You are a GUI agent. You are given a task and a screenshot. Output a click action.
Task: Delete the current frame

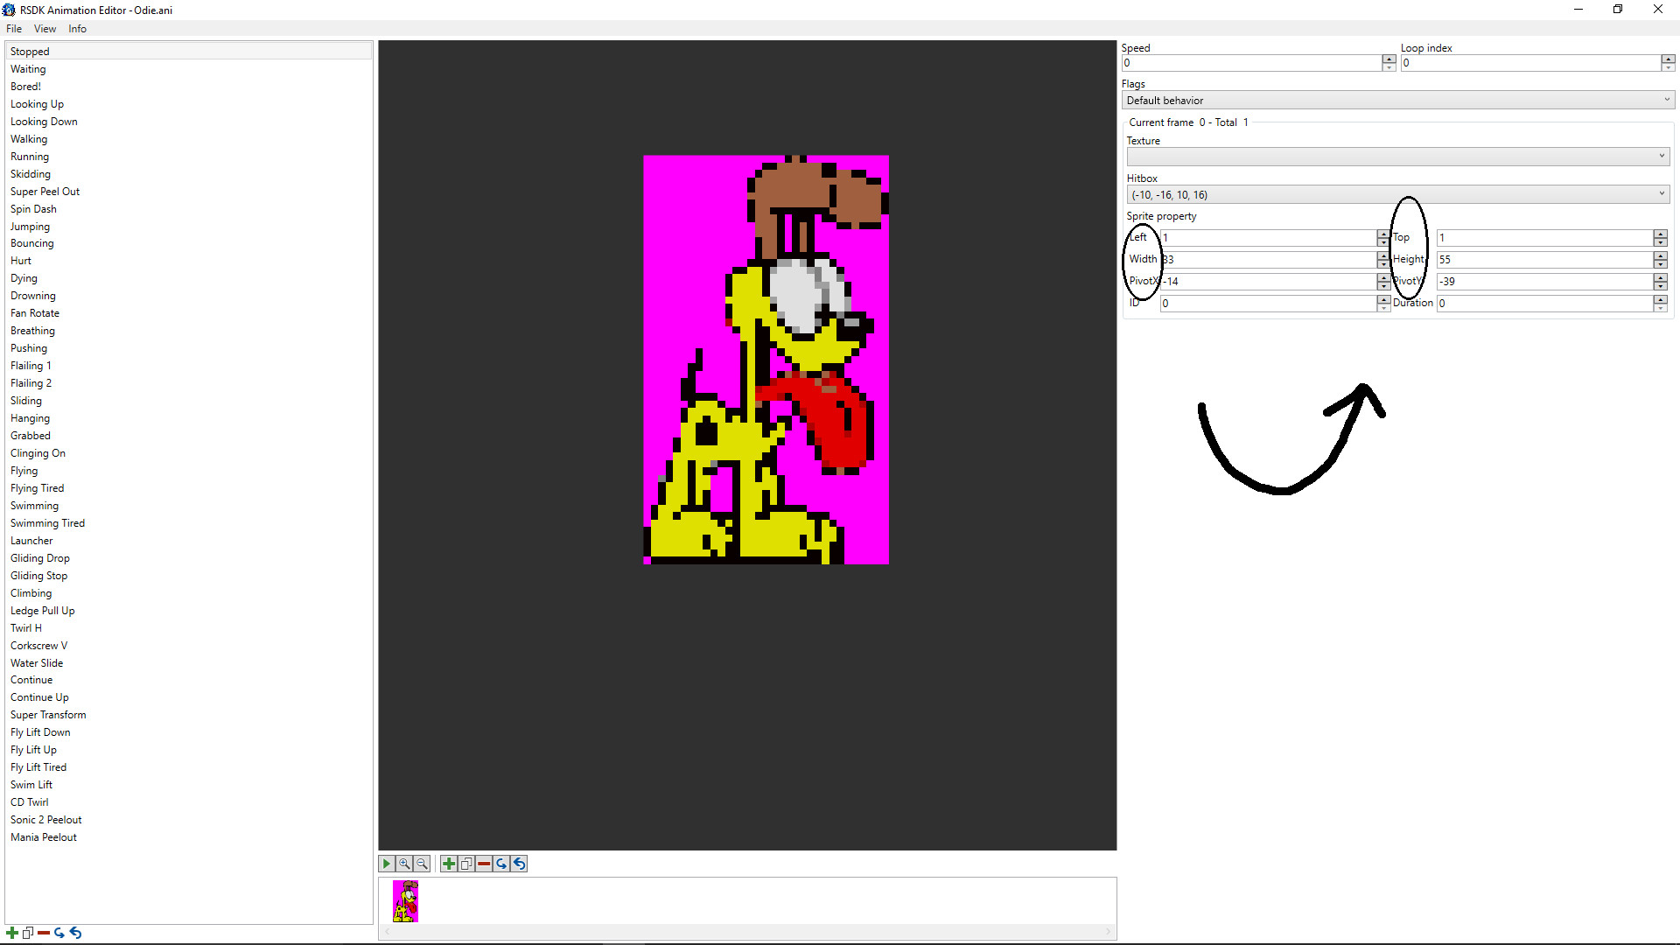click(x=484, y=864)
